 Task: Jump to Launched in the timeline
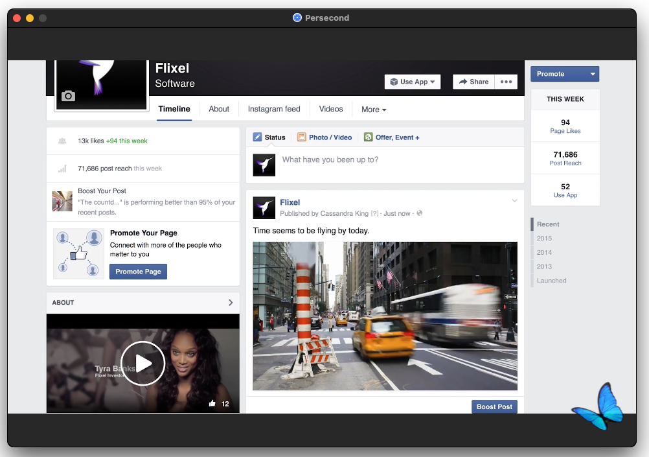pyautogui.click(x=551, y=281)
